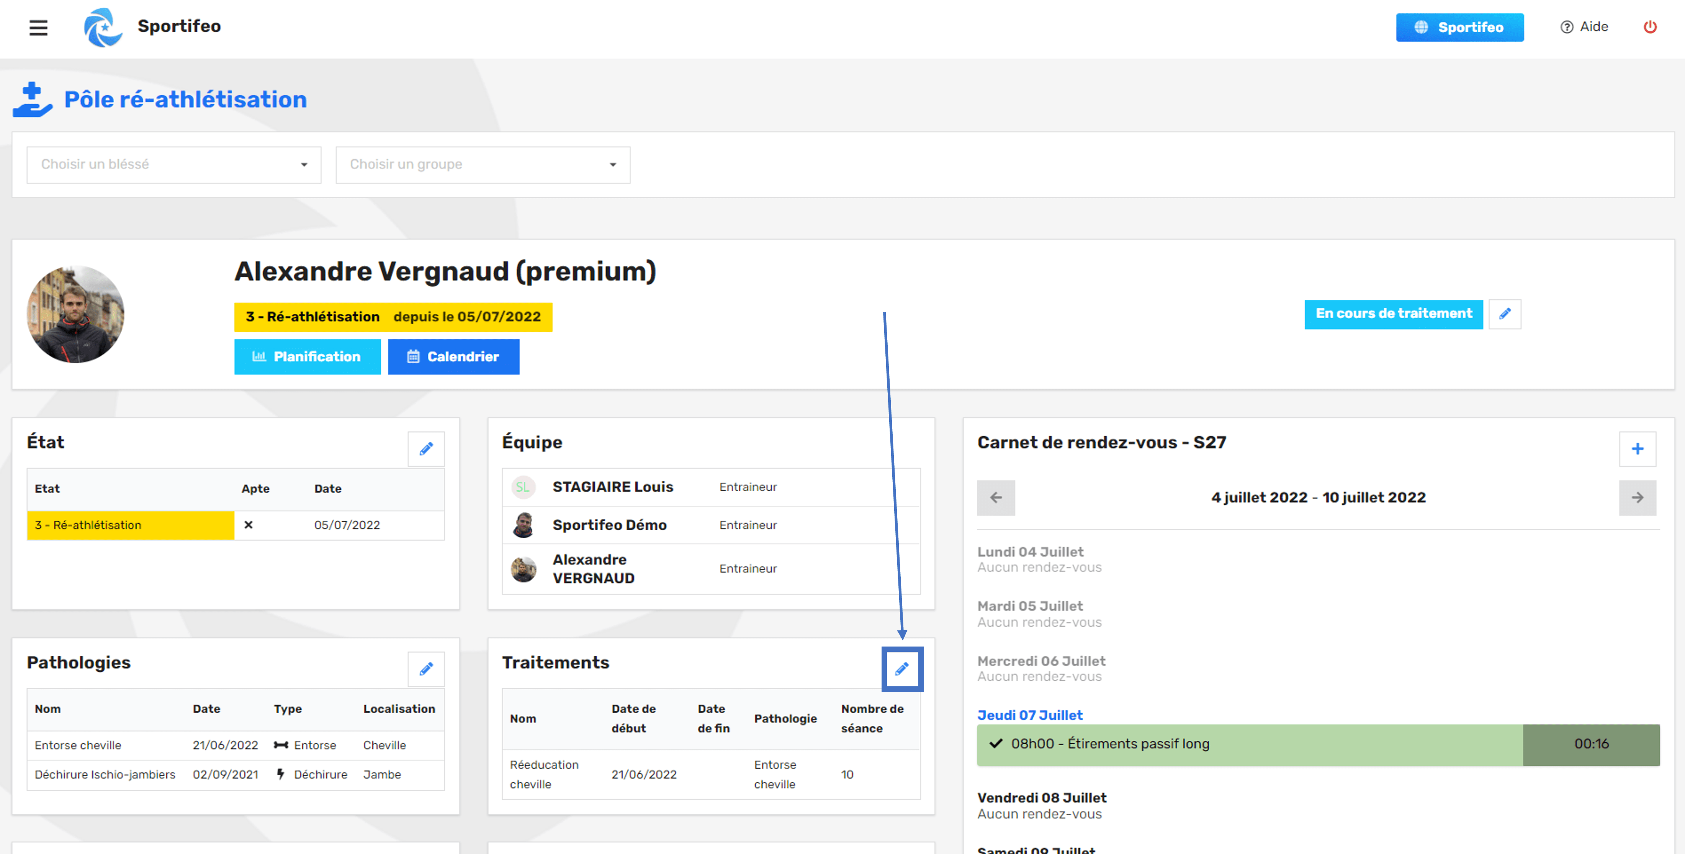The width and height of the screenshot is (1685, 854).
Task: Select Jeudi 07 Juillet day heading
Action: pos(1030,715)
